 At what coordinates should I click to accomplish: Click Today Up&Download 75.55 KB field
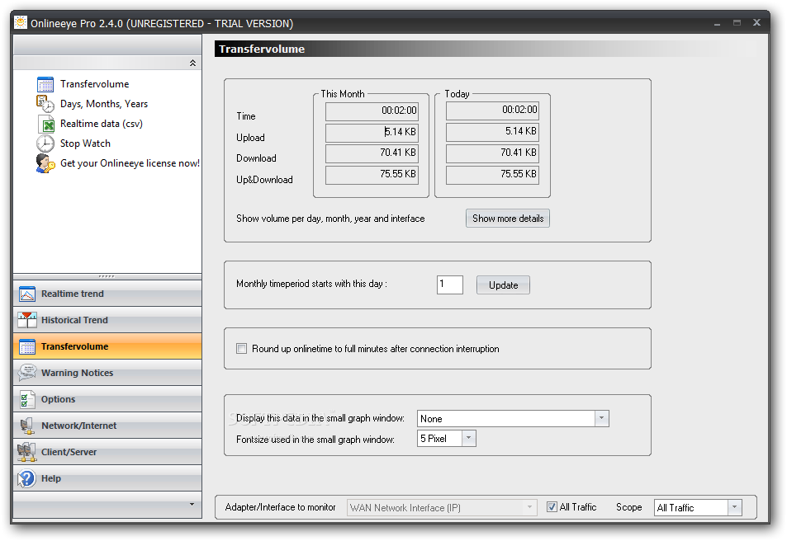pos(492,175)
